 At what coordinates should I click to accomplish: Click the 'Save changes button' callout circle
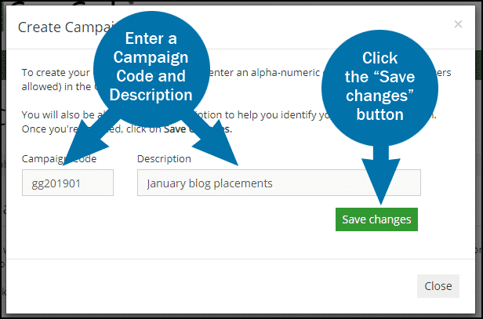click(379, 88)
